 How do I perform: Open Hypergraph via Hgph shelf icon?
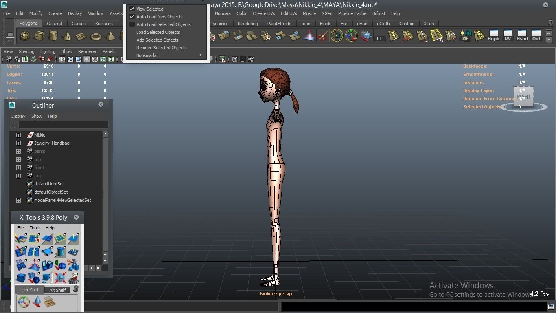493,36
